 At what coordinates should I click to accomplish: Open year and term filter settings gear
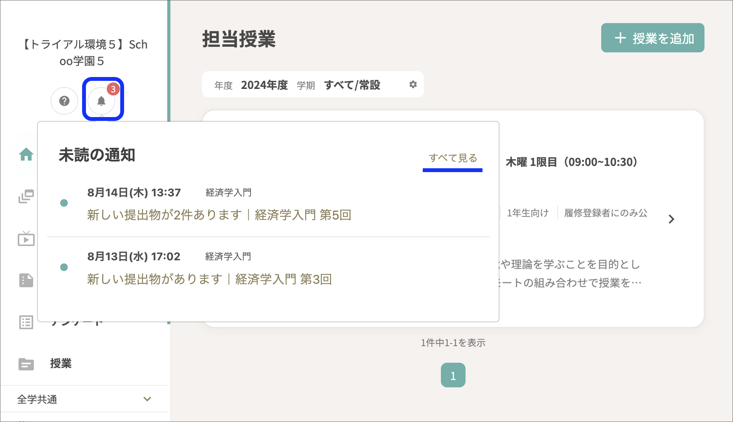coord(413,84)
